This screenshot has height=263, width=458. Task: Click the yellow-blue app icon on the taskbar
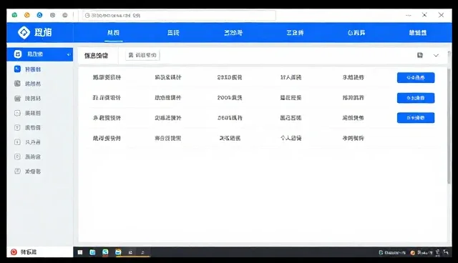tap(118, 252)
